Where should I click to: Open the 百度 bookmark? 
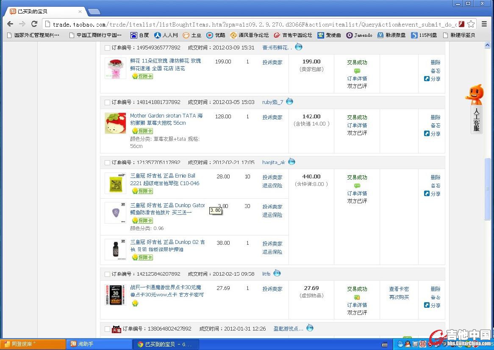(140, 35)
